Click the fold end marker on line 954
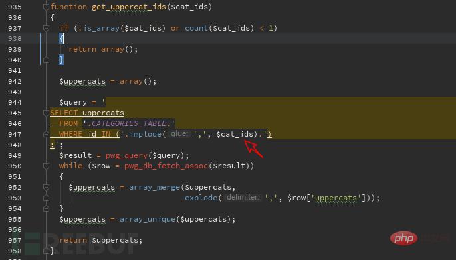Image resolution: width=456 pixels, height=260 pixels. (46, 208)
